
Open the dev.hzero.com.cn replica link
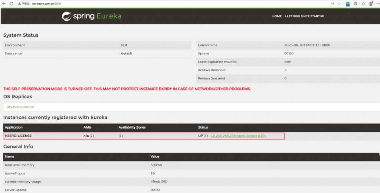[x=20, y=106]
